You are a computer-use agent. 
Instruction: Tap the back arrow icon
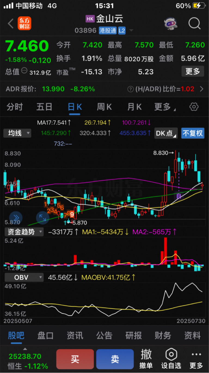coord(11,24)
